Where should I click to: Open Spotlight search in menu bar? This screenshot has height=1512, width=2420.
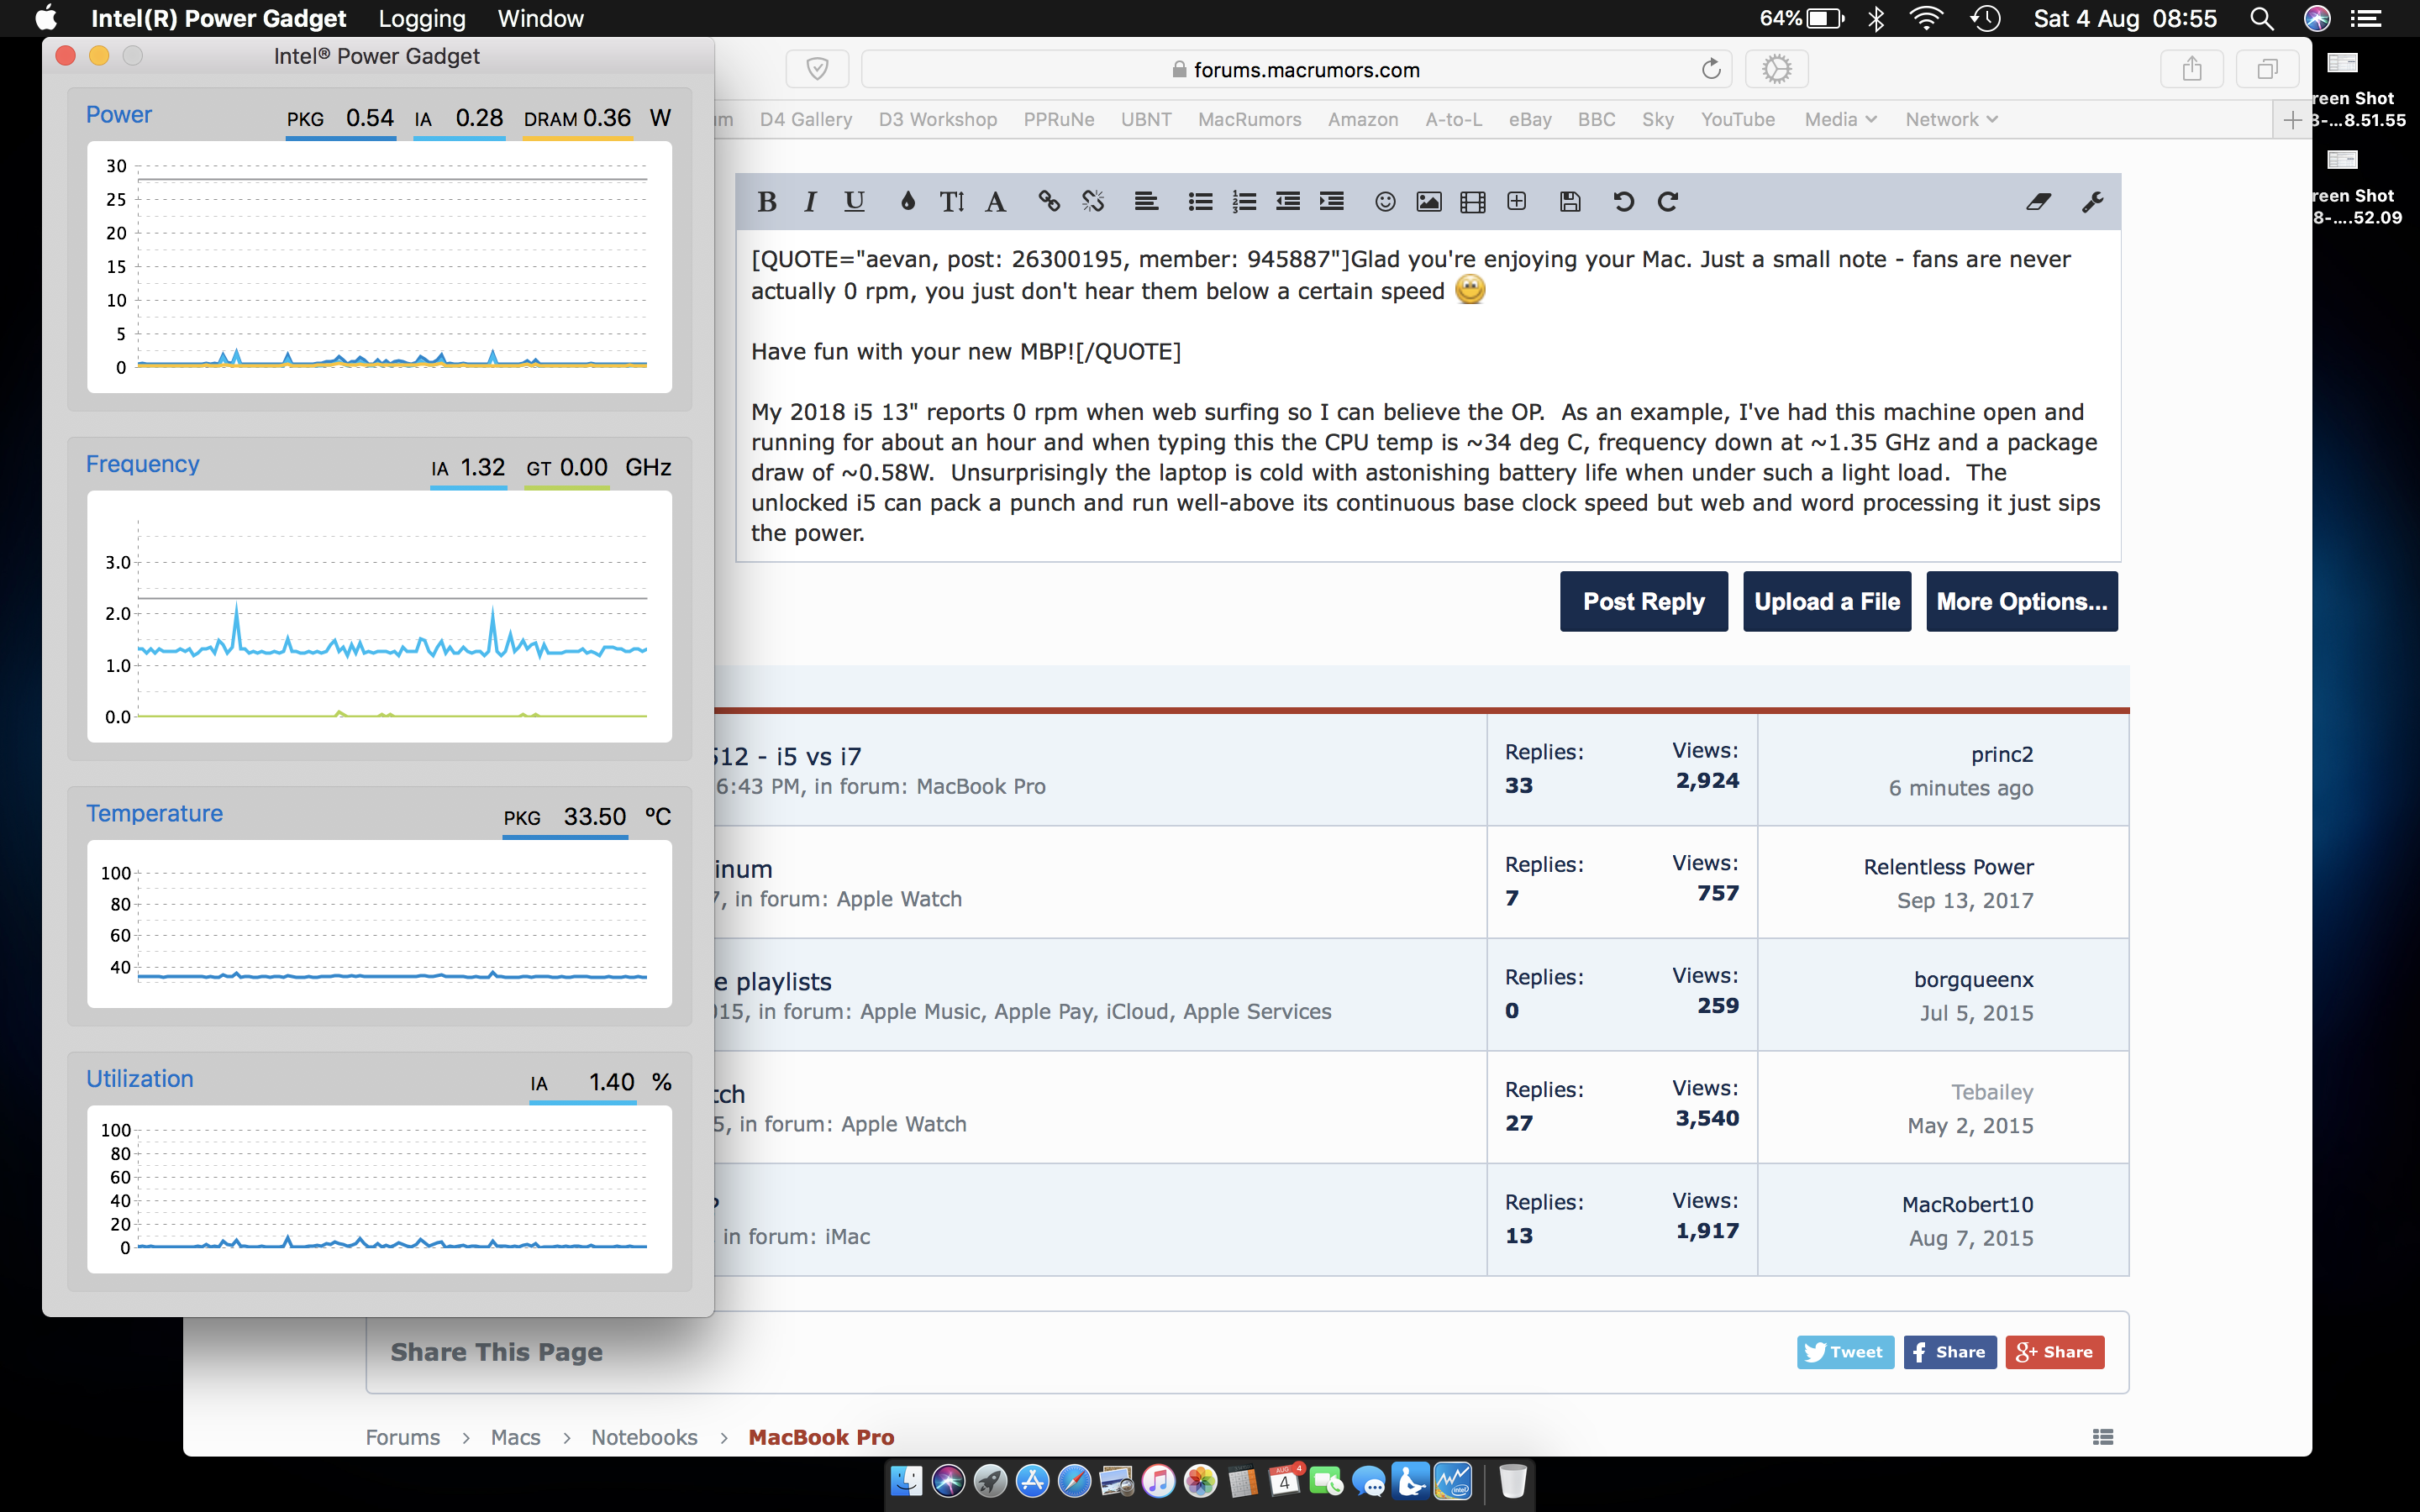tap(2261, 19)
